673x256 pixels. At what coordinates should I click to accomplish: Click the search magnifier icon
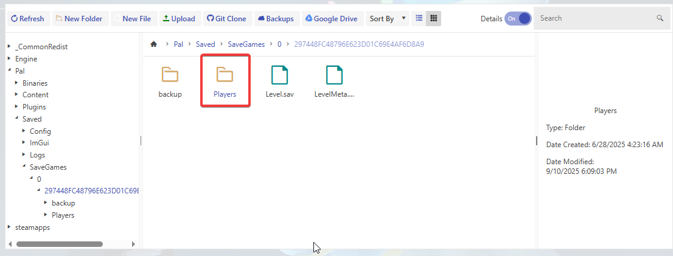click(660, 18)
